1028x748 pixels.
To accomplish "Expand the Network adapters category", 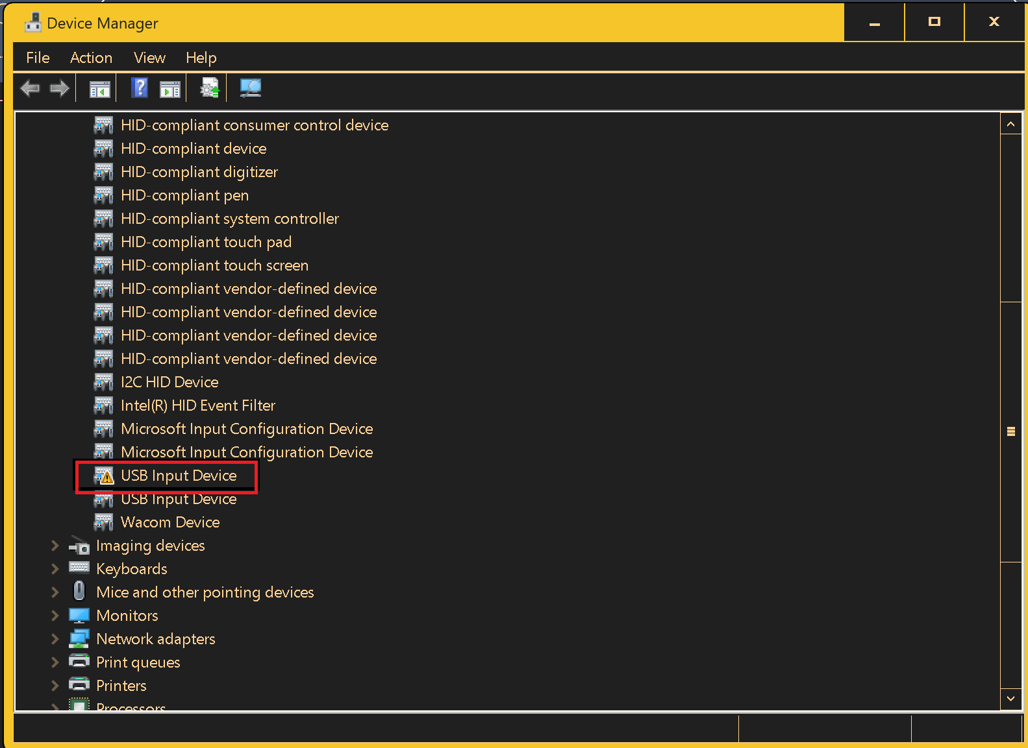I will point(55,639).
